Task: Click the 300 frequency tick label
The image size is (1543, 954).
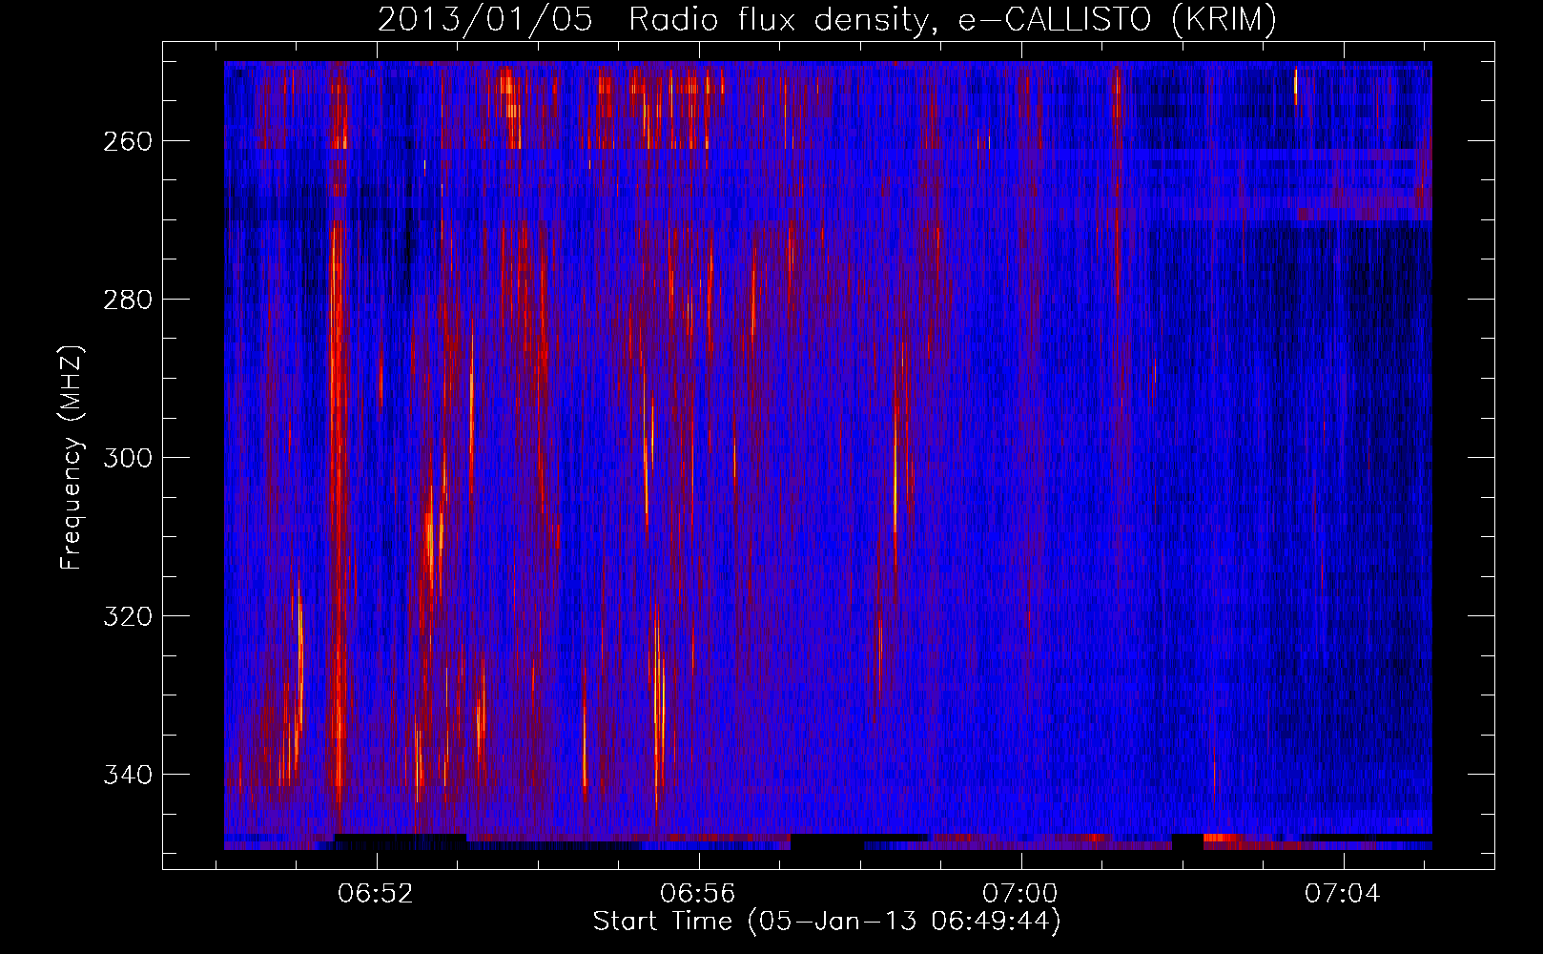Action: [x=126, y=458]
